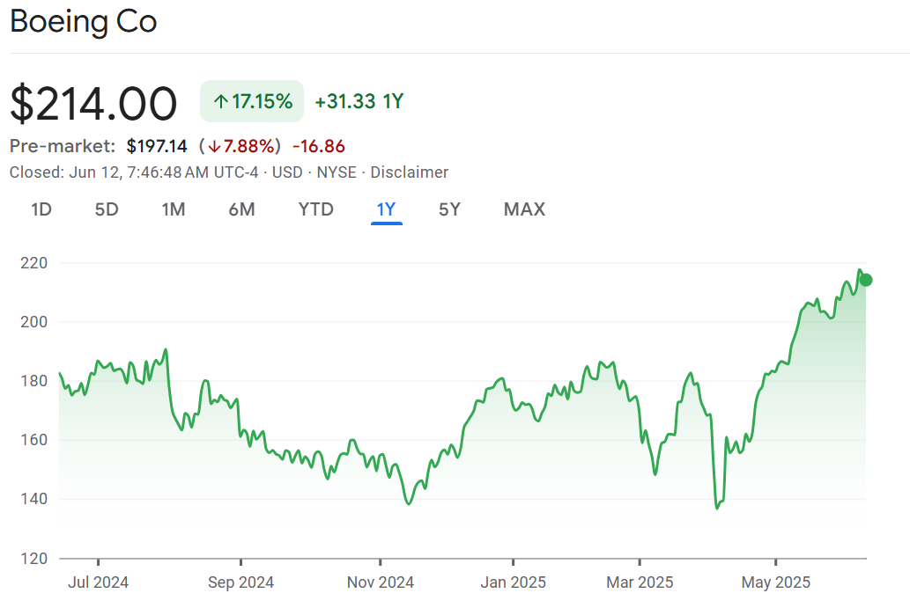
Task: Click the Pre-market label
Action: [x=63, y=146]
